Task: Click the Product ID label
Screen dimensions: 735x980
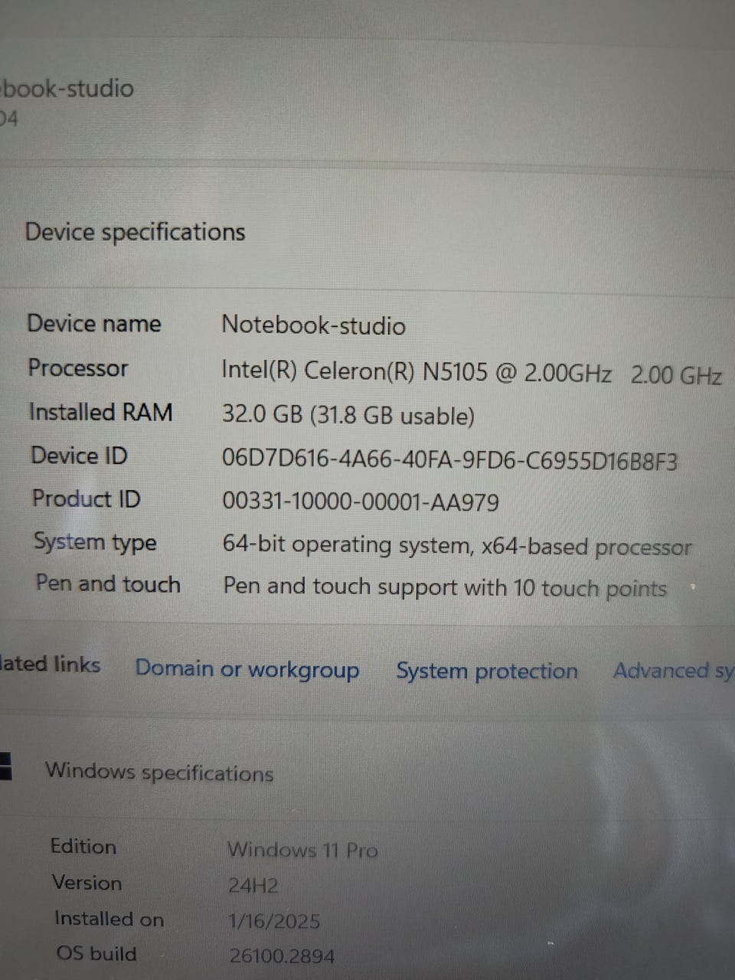Action: pos(87,498)
